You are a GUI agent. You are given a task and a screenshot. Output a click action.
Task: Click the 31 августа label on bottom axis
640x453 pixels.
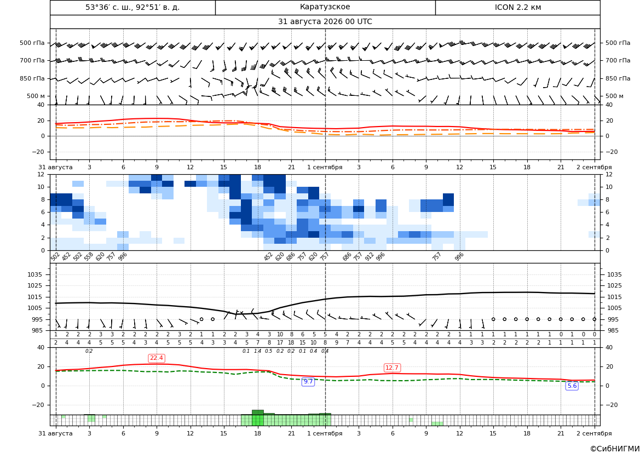click(55, 433)
